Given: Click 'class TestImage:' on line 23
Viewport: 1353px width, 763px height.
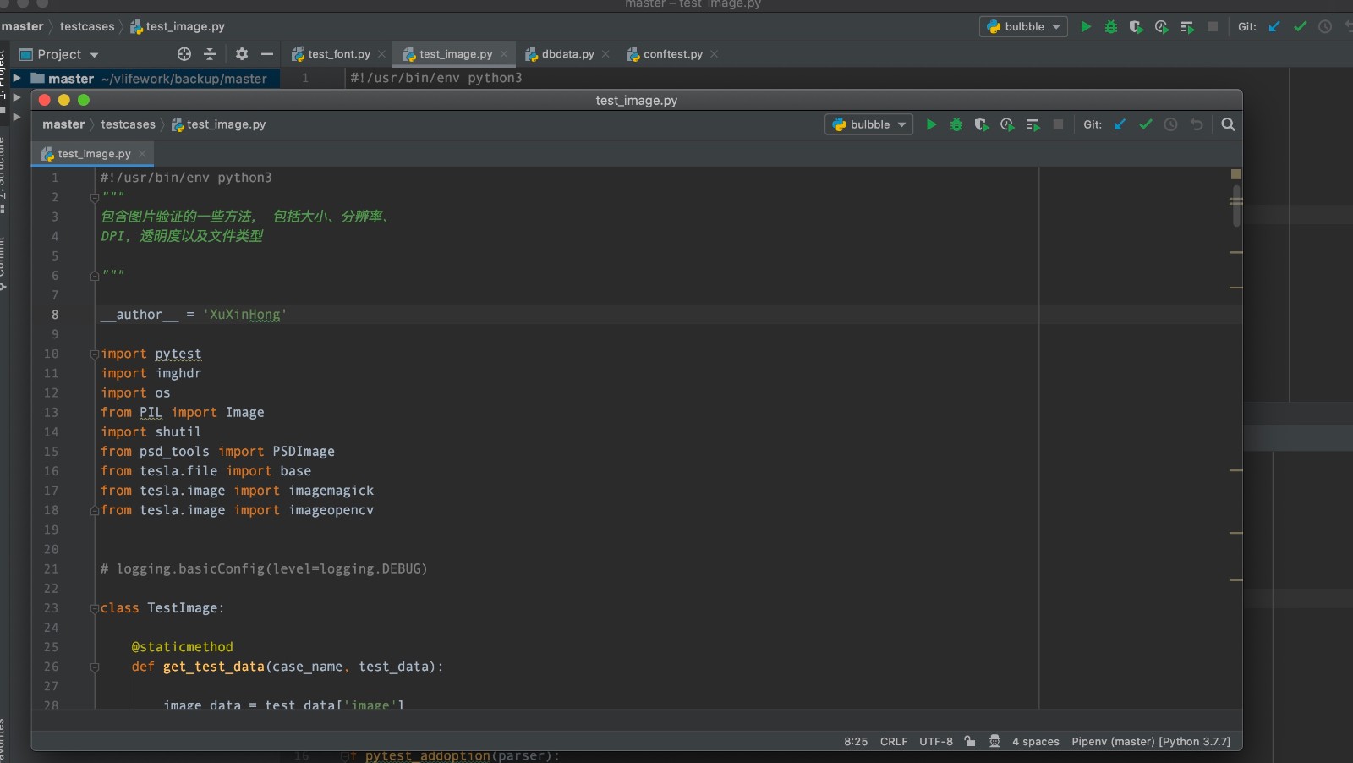Looking at the screenshot, I should (x=162, y=608).
